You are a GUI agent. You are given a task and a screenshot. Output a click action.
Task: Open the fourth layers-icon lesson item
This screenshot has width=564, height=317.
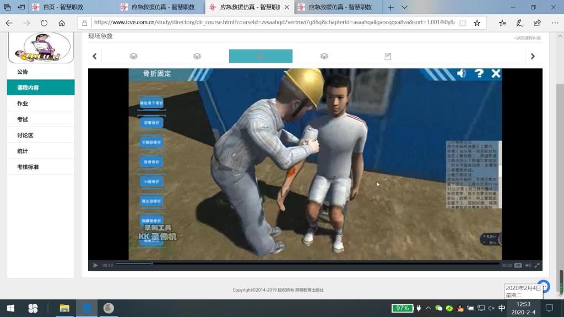tap(324, 56)
